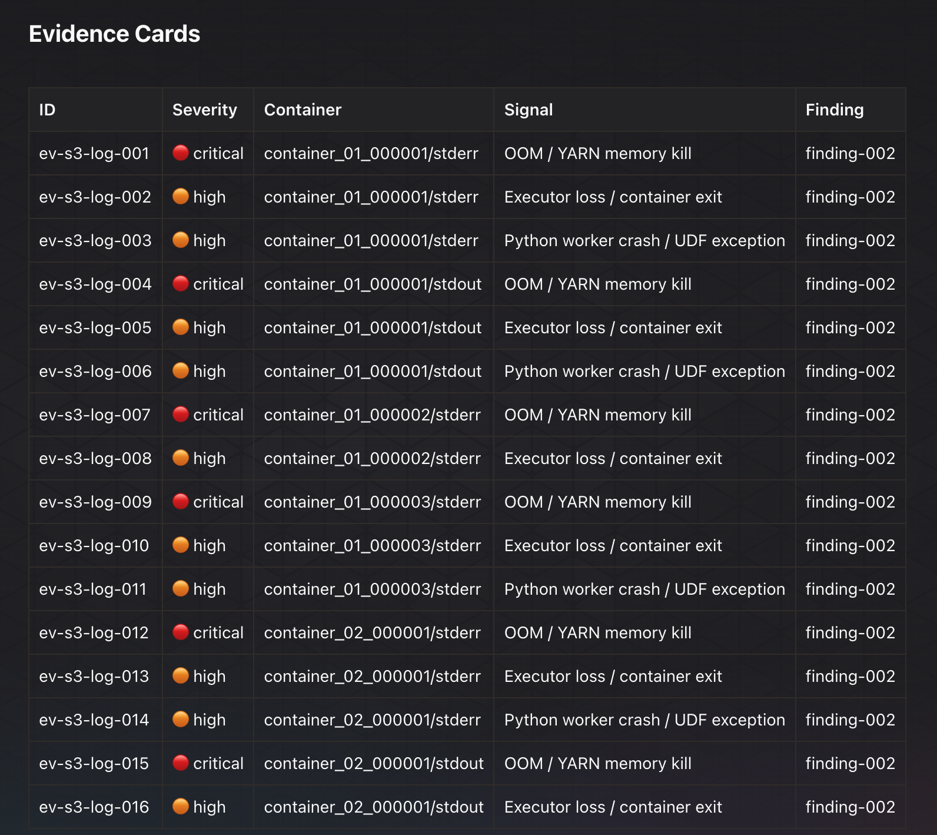
Task: Click Python worker crash signal in row ev-s3-log-003
Action: [644, 240]
